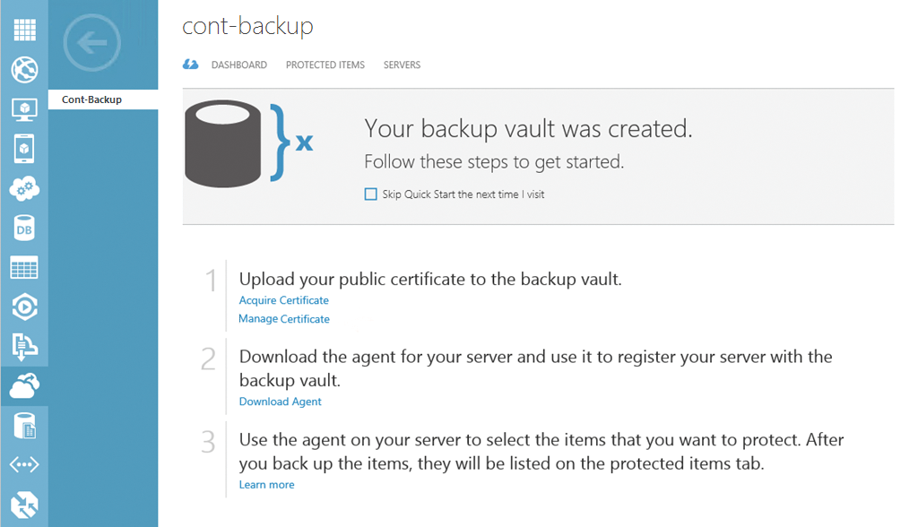
Task: Open Cloud Services gears icon
Action: pyautogui.click(x=24, y=188)
